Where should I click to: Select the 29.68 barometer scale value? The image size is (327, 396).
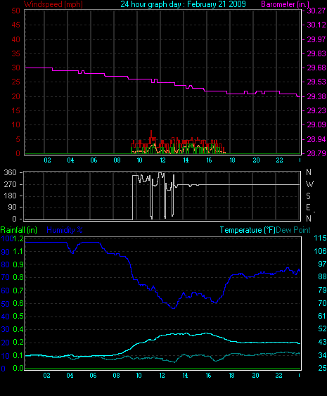(316, 68)
